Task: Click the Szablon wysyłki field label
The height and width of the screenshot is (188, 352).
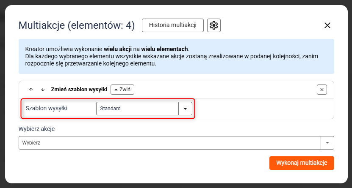Action: tap(47, 109)
